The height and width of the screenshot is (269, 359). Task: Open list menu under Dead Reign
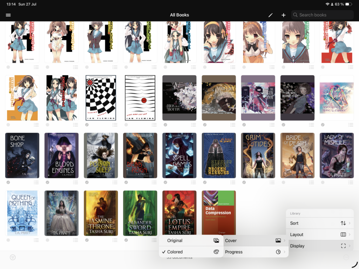[154, 182]
